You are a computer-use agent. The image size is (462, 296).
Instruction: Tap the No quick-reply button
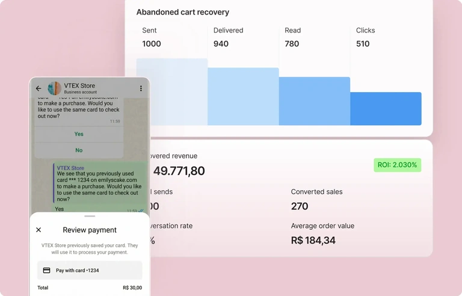(79, 150)
